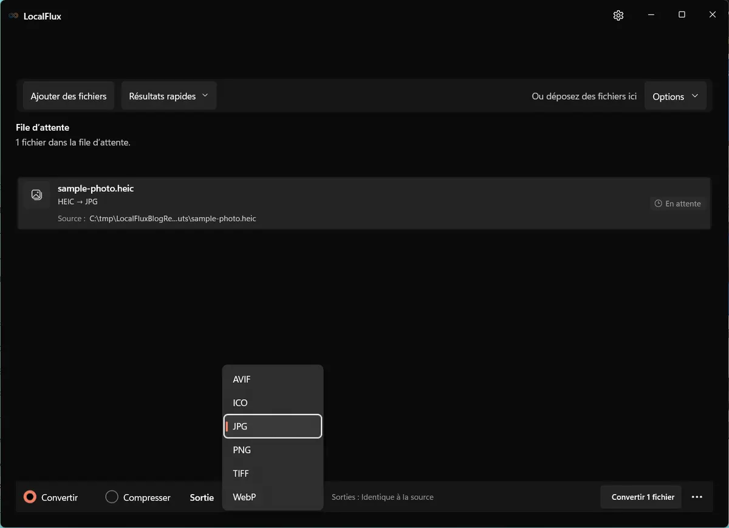Choose AVIF from the output format list
The width and height of the screenshot is (729, 528).
tap(273, 379)
